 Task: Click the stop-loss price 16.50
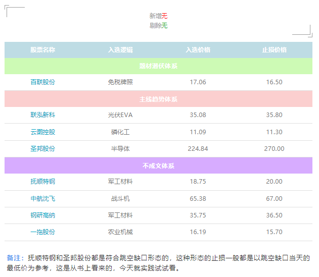point(274,82)
